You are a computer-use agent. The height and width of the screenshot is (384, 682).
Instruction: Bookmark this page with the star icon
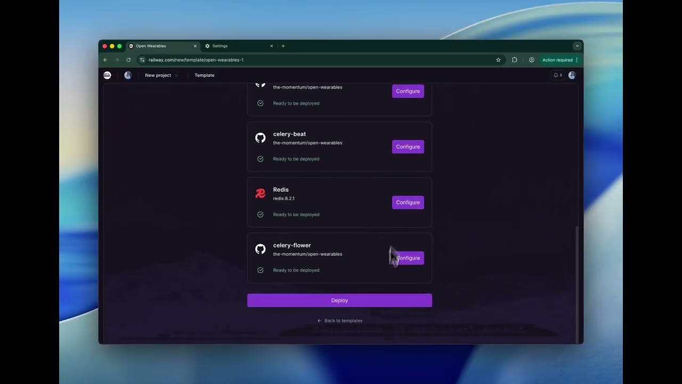[498, 60]
